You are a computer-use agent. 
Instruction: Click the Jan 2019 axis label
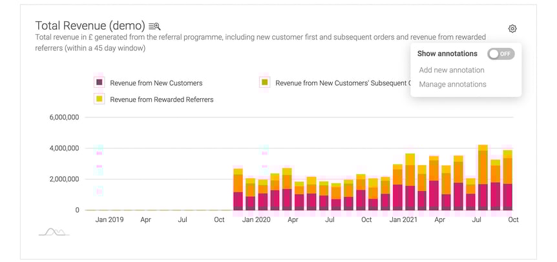pyautogui.click(x=109, y=220)
